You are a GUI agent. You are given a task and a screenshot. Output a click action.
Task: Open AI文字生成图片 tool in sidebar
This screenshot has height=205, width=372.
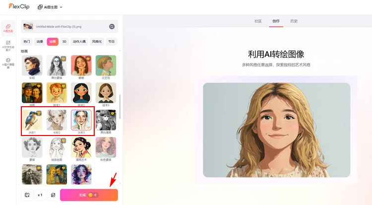[8, 46]
